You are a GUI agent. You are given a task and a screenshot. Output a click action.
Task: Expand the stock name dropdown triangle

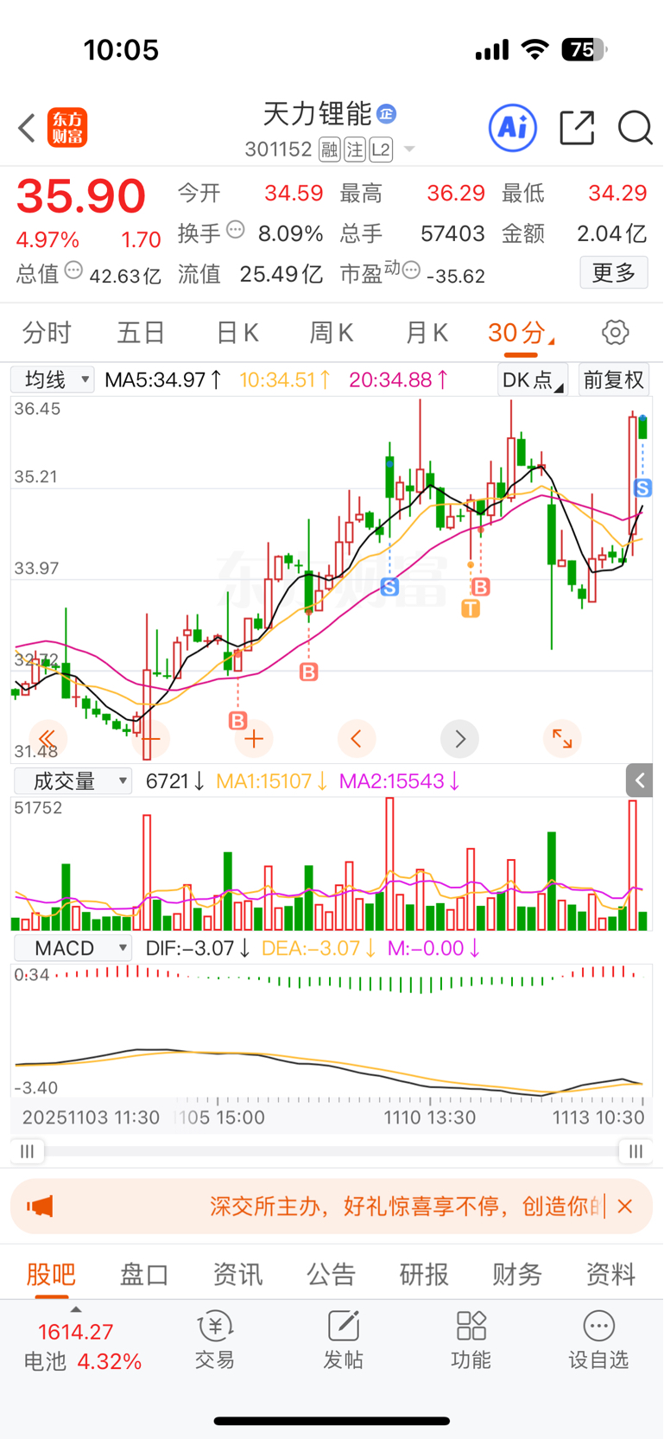409,150
